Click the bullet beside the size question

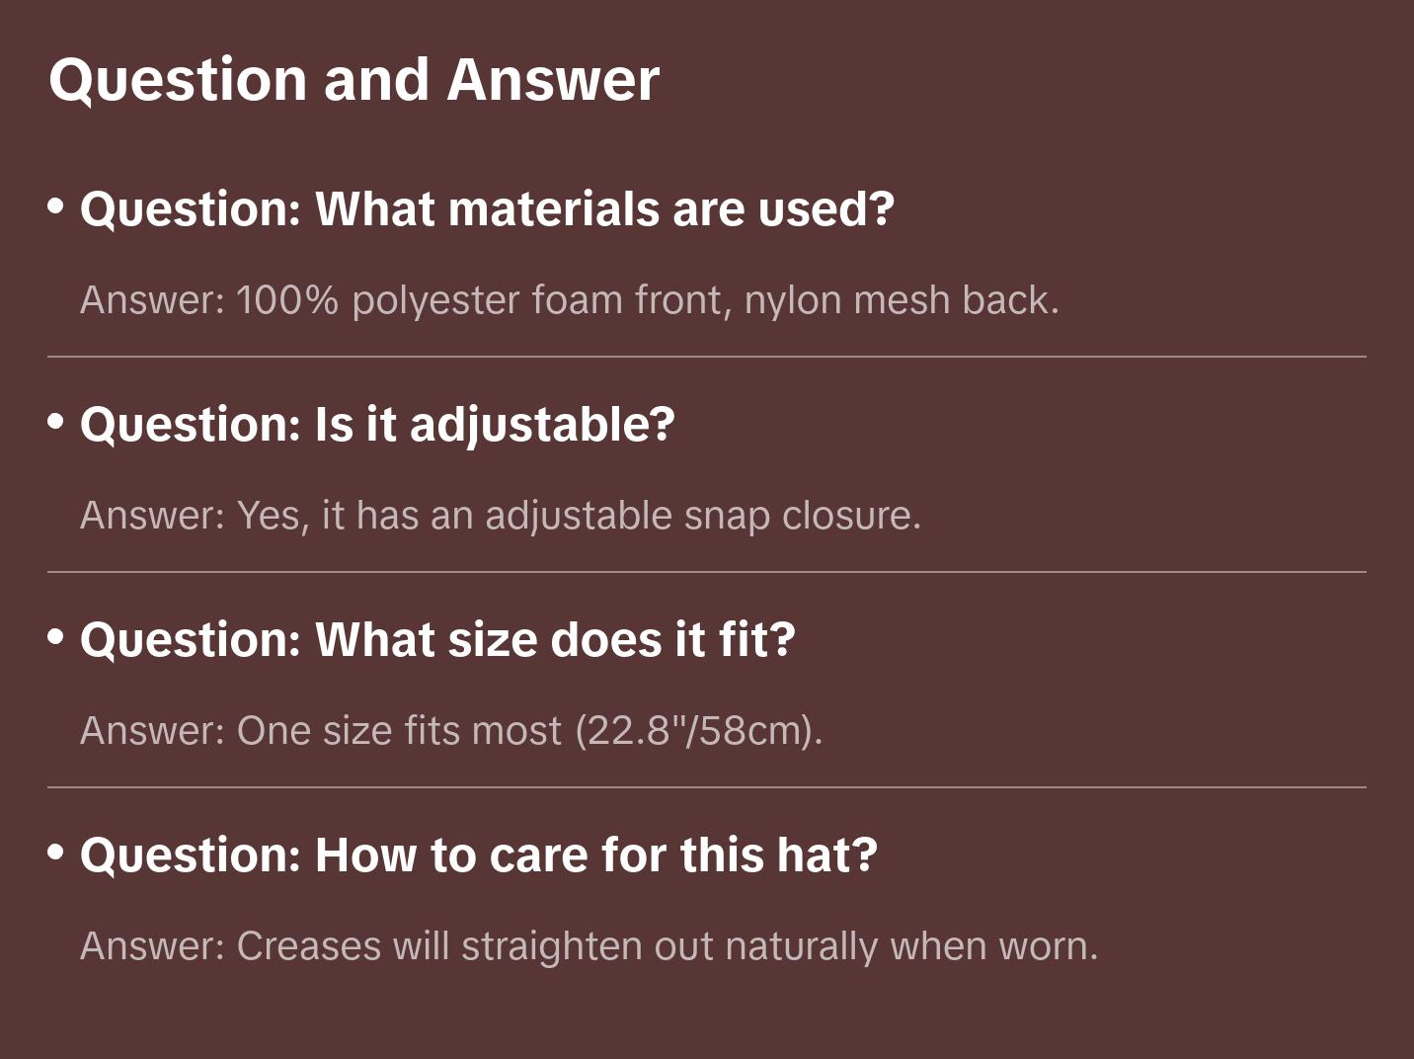(56, 637)
